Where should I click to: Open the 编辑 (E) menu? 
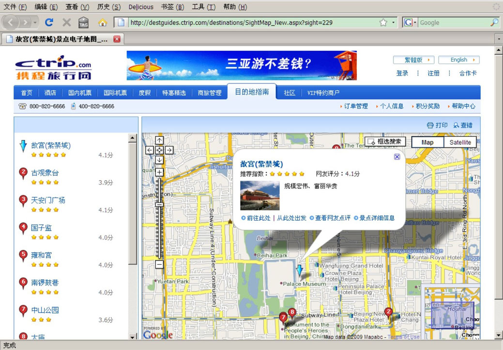point(46,7)
